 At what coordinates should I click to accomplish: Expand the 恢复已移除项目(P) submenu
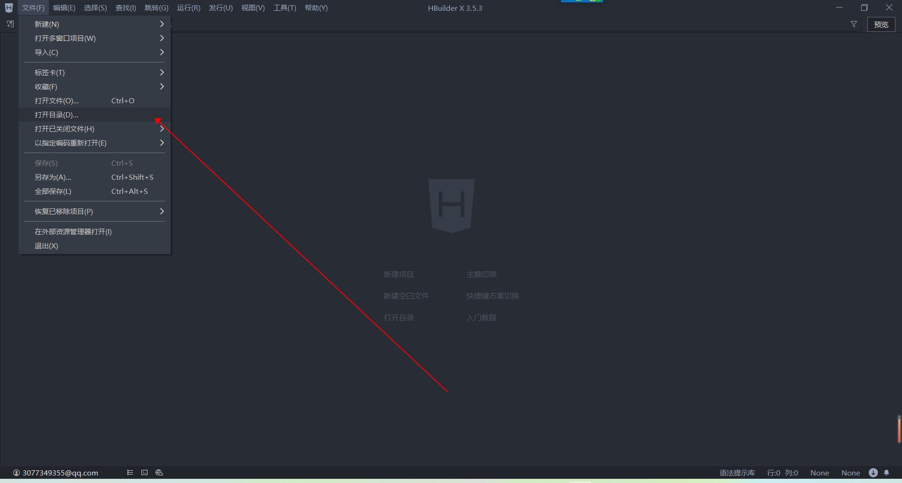(x=94, y=211)
